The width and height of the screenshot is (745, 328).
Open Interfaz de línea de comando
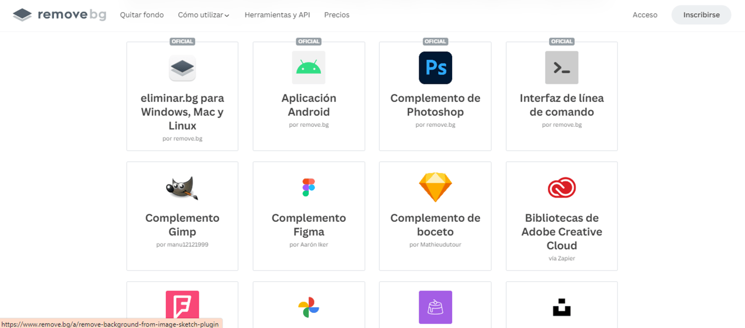[562, 105]
